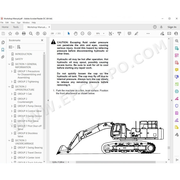Image resolution: width=180 pixels, height=180 pixels.
Task: Click the Save file icon
Action: [3, 33]
